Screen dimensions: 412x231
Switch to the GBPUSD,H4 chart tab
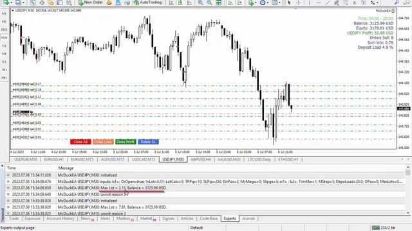pyautogui.click(x=200, y=159)
